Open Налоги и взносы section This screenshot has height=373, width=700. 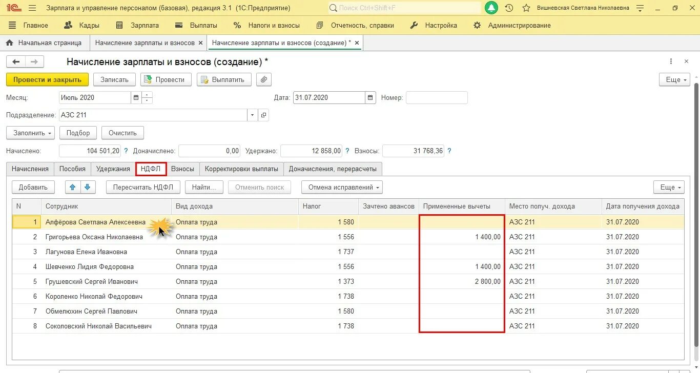(266, 25)
